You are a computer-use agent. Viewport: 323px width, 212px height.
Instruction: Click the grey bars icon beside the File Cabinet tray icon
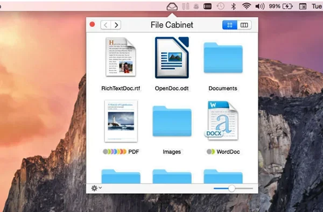click(186, 6)
